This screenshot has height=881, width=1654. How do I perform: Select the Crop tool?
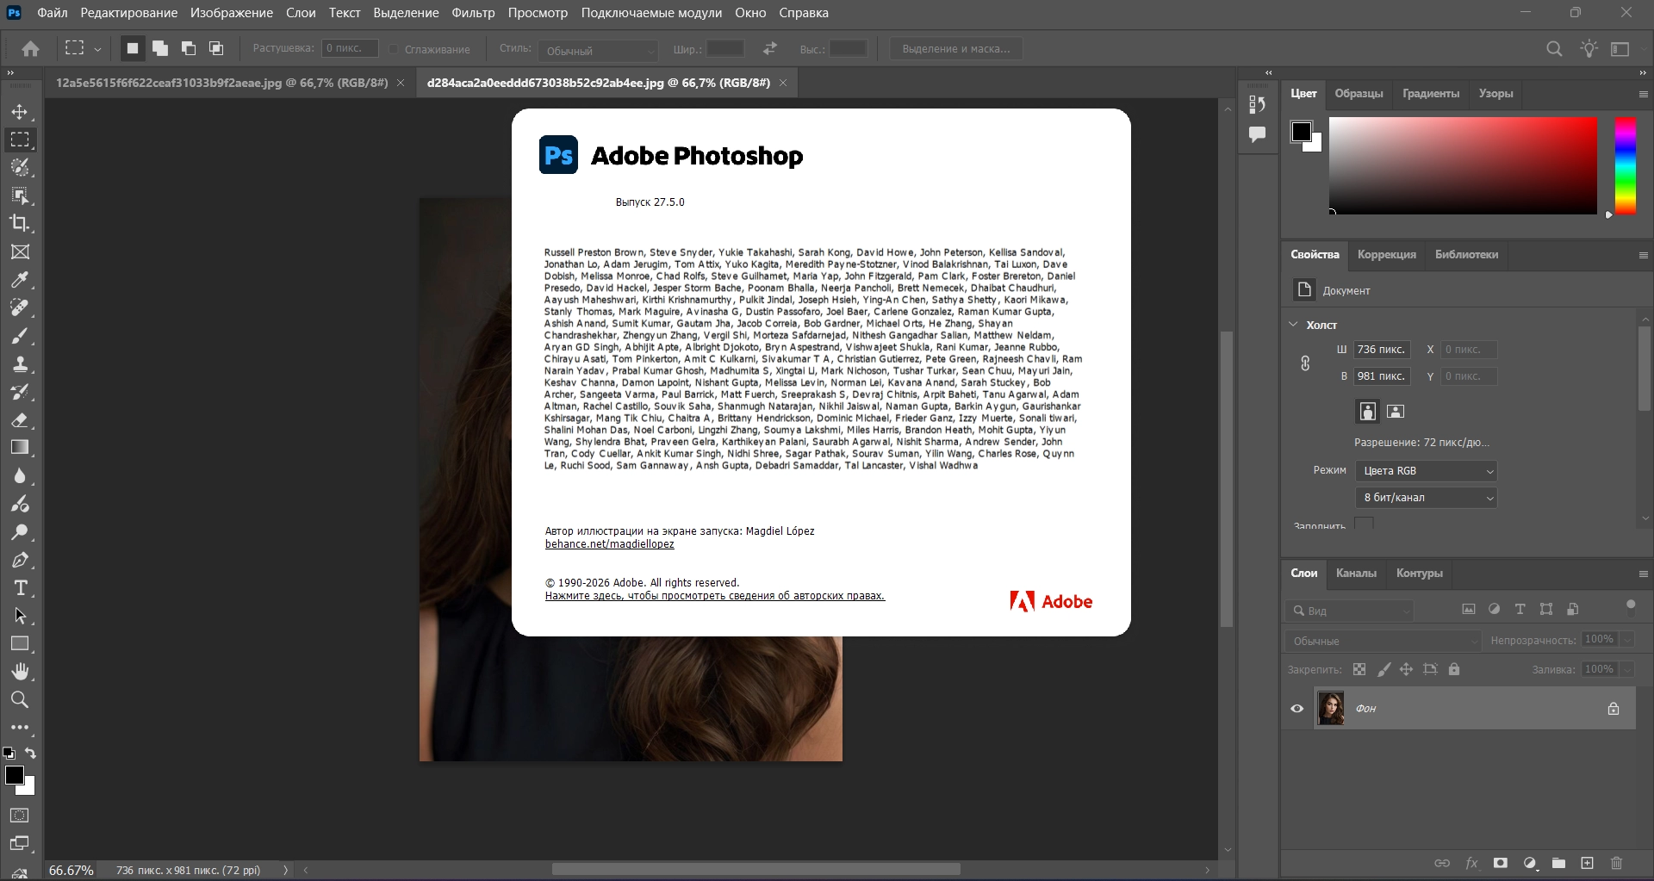tap(20, 223)
